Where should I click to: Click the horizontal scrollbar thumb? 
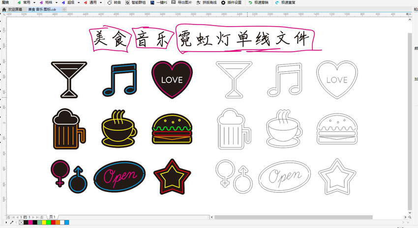[294, 217]
